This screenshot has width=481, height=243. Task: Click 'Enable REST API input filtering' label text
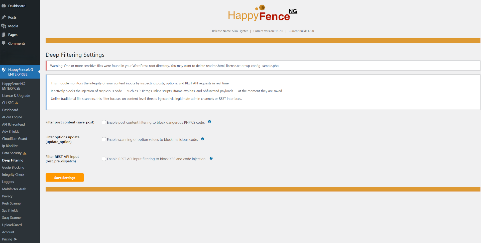[x=157, y=159]
